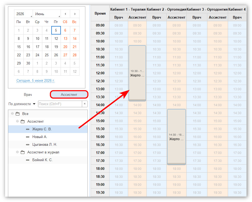The image size is (252, 202).
Task: Click the Кабинет 1 - Терапия column header
Action: click(x=128, y=10)
